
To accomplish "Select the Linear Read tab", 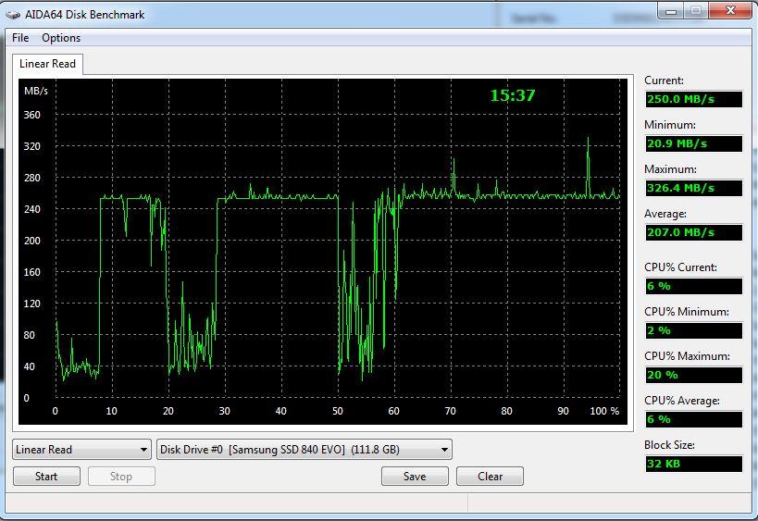I will tap(47, 64).
